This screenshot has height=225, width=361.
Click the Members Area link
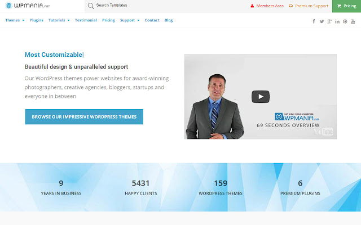pyautogui.click(x=267, y=6)
